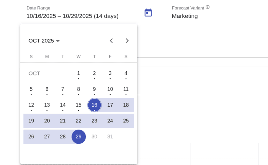Click range end date October 29
Image resolution: width=268 pixels, height=165 pixels.
pyautogui.click(x=79, y=137)
